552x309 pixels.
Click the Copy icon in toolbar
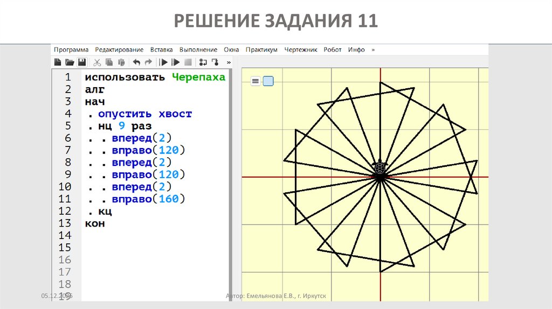point(109,62)
